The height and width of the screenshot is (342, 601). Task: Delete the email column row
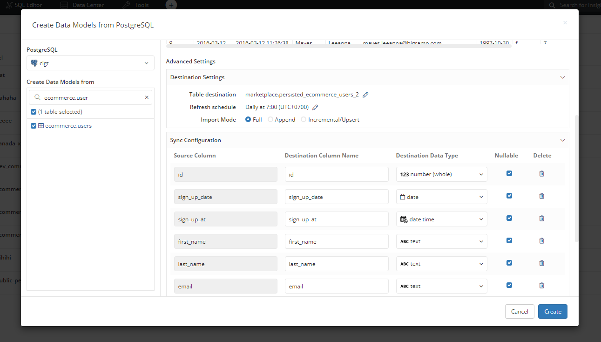tap(542, 285)
